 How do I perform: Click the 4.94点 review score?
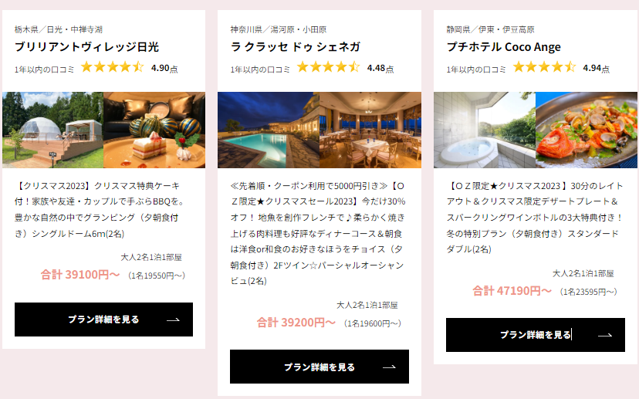[x=597, y=68]
